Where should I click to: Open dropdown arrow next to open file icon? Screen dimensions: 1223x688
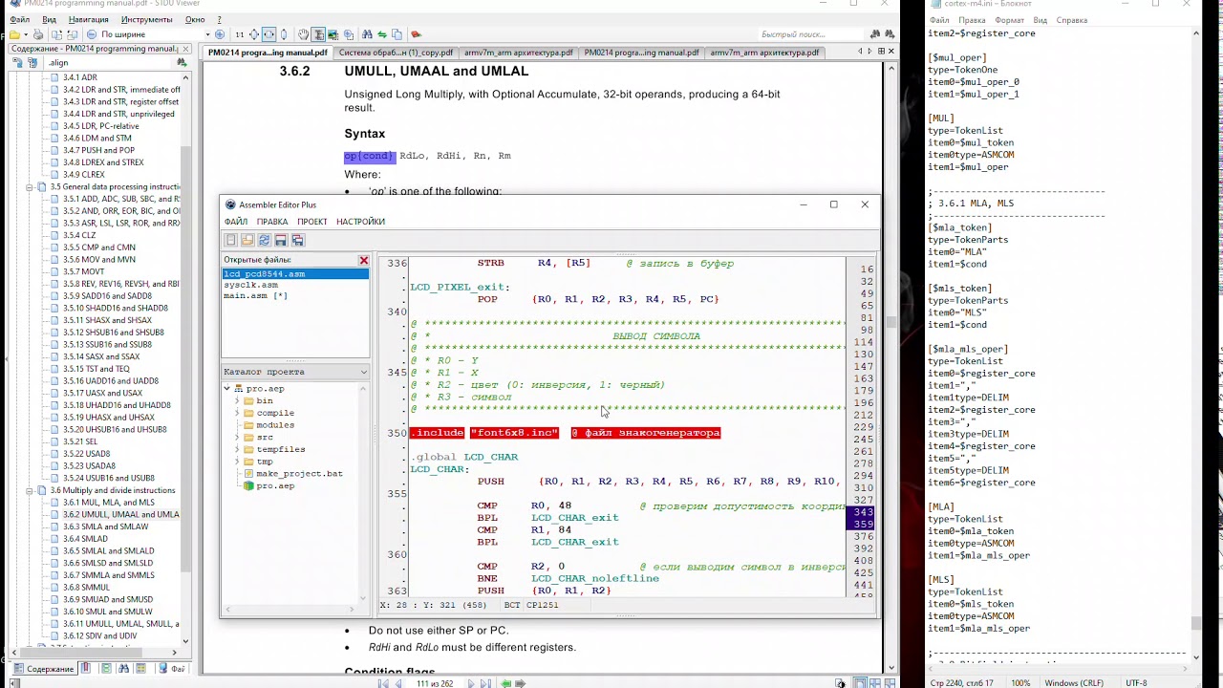[26, 34]
